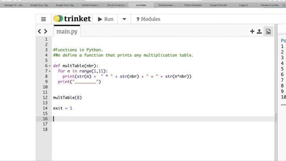Screen dimensions: 286x161
Task: Click the comment '#Functions in Python.'
Action: [78, 50]
